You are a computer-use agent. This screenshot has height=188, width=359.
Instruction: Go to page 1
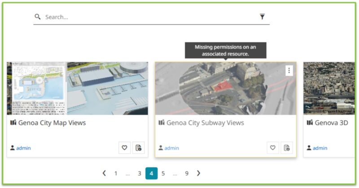[116, 173]
